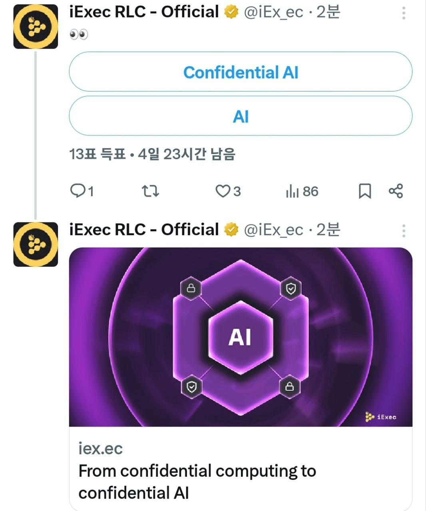View analytics showing 86 views
The height and width of the screenshot is (511, 426).
pyautogui.click(x=302, y=191)
